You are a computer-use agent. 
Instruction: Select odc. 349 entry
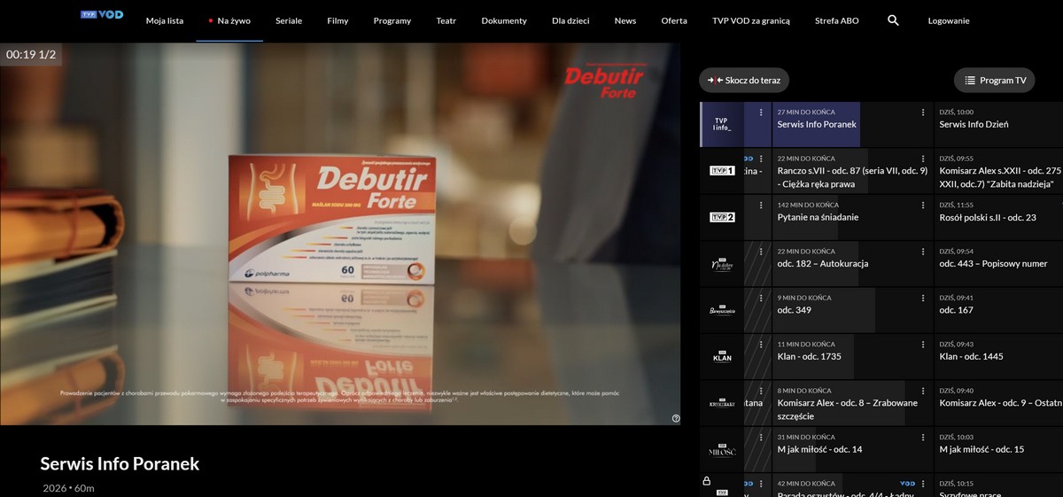(x=852, y=310)
